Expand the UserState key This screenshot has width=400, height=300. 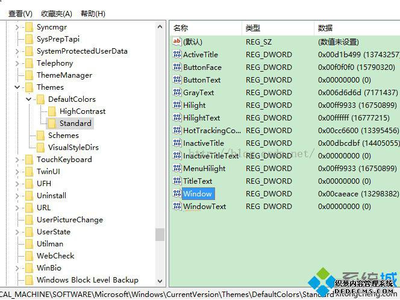(17, 232)
